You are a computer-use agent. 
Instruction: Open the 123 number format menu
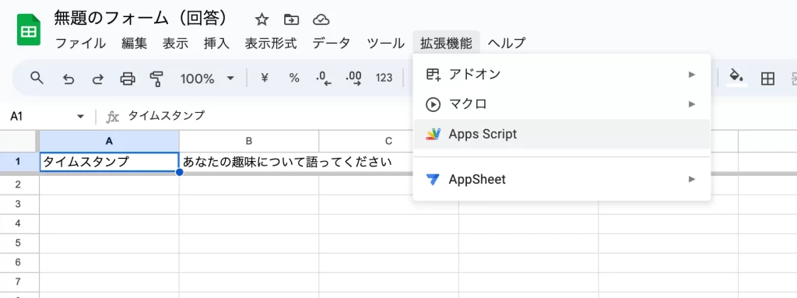[384, 78]
